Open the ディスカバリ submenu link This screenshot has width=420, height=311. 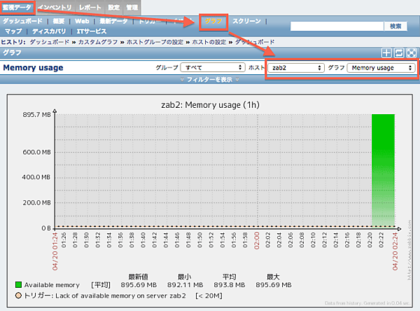coord(49,32)
